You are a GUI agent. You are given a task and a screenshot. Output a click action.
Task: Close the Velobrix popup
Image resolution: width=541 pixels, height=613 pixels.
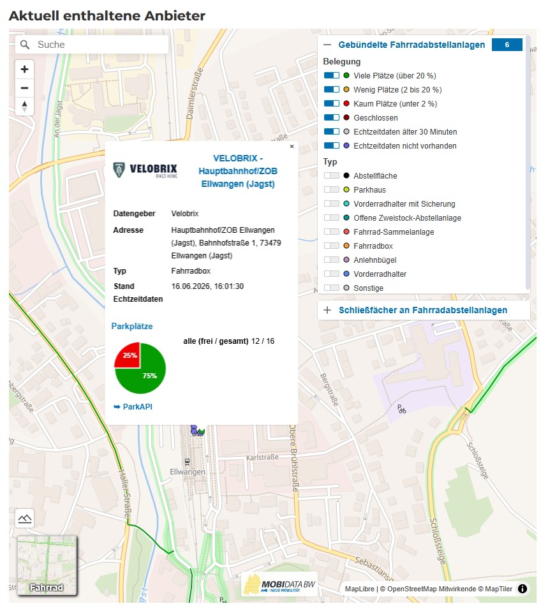[292, 146]
